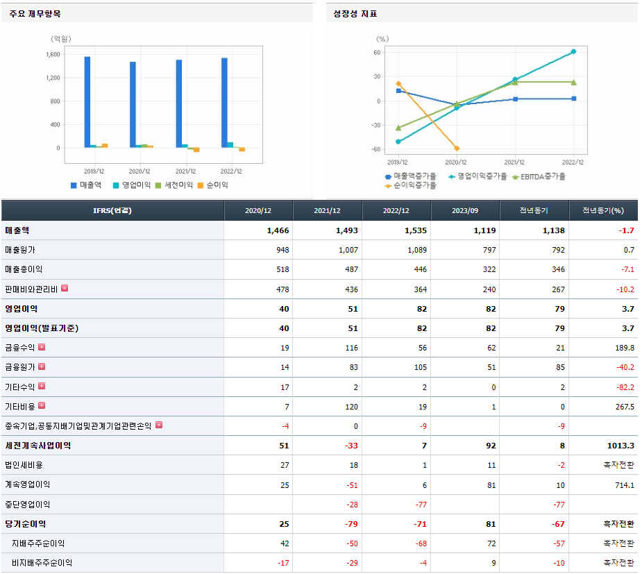Screen dimensions: 642x574
Task: Click the 1,466 매출액 value for 2020/12
Action: pyautogui.click(x=278, y=230)
